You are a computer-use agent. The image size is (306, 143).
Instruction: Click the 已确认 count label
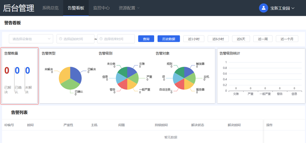pyautogui.click(x=18, y=90)
